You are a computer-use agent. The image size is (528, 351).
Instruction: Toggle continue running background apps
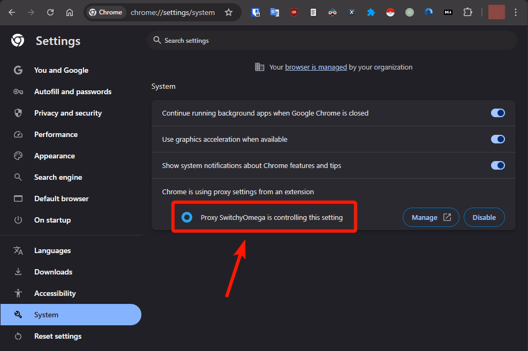tap(497, 113)
